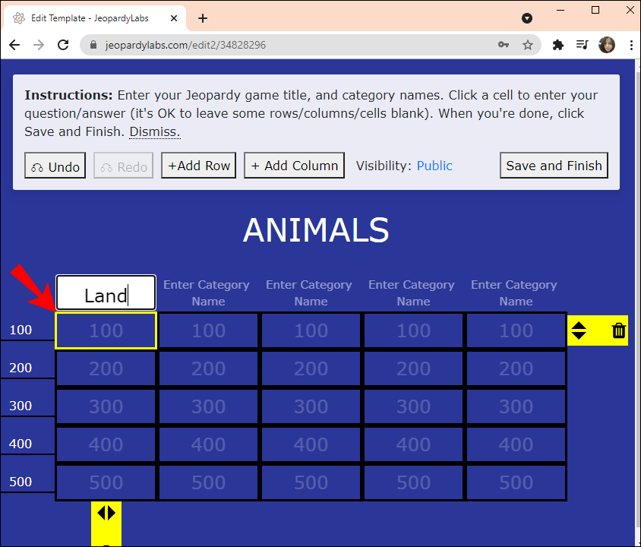The image size is (641, 547).
Task: Open a new browser tab
Action: click(203, 18)
